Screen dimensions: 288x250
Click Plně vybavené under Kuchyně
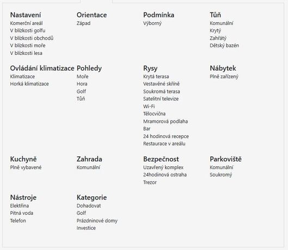[x=26, y=167]
